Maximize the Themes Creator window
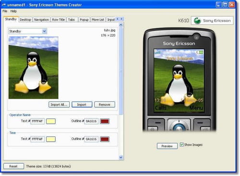This screenshot has width=240, height=176. (225, 5)
